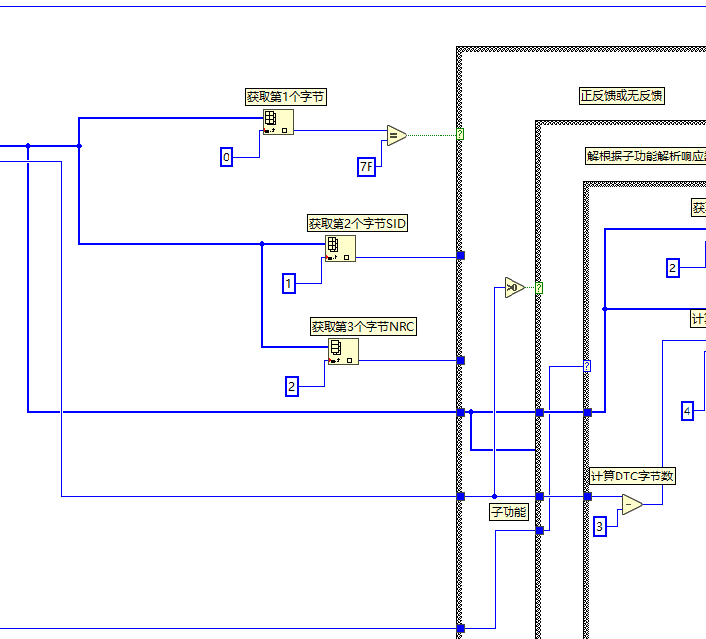Select the numeric constant 0
The width and height of the screenshot is (706, 639).
pos(227,158)
